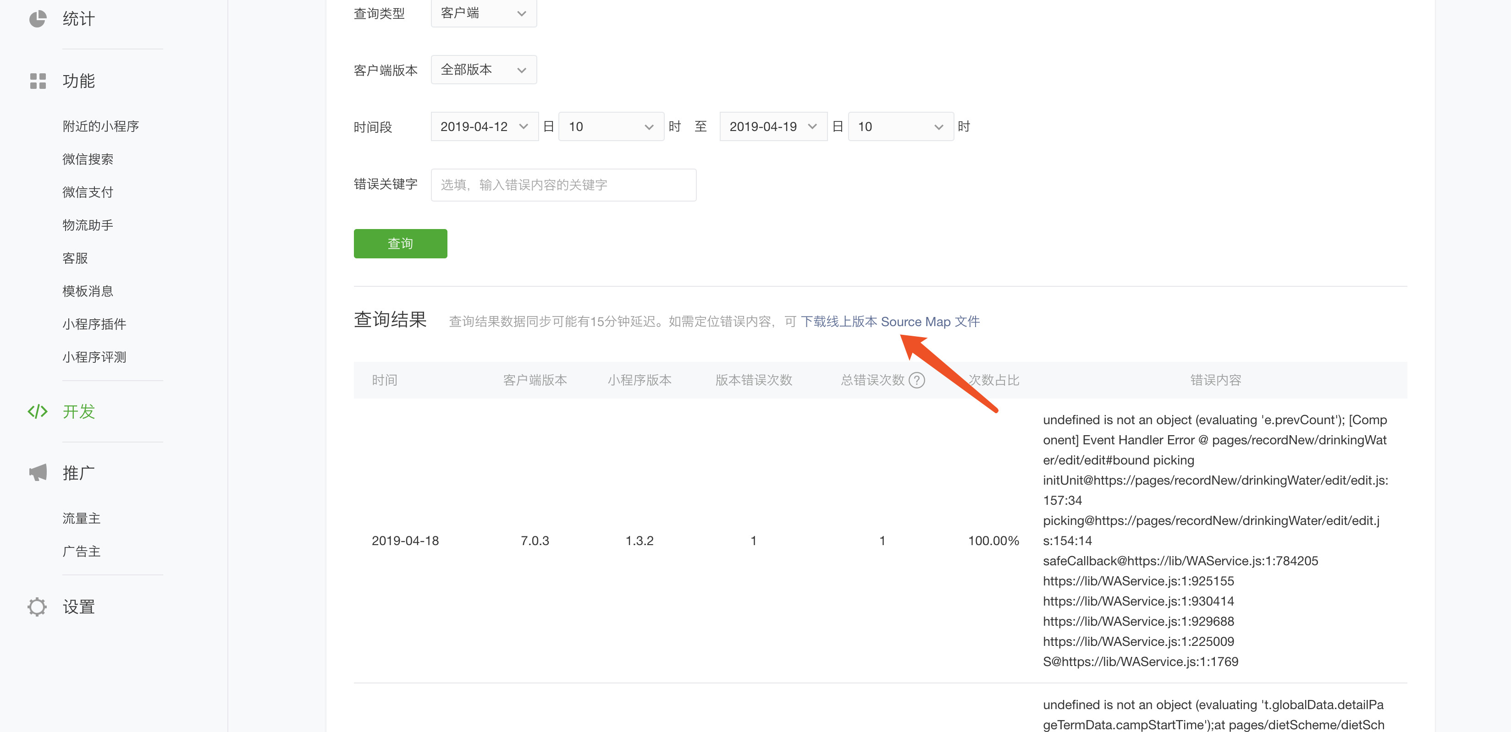Click the 次数占比 column header

[993, 380]
